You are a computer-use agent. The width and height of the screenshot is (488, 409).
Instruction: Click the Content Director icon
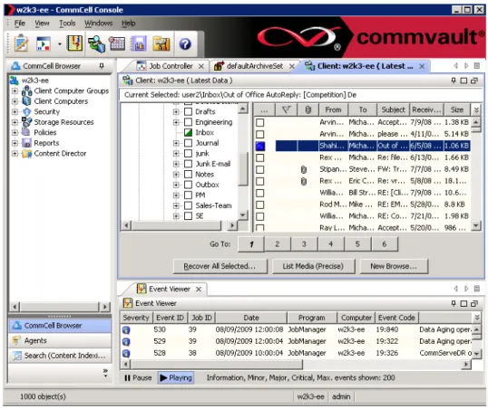click(x=27, y=154)
